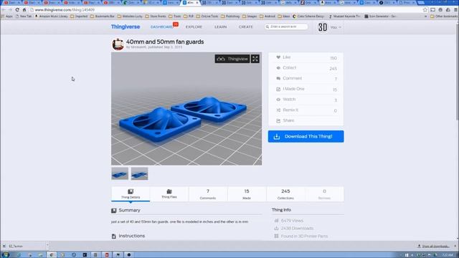Click the Comment speech bubble icon

click(278, 78)
